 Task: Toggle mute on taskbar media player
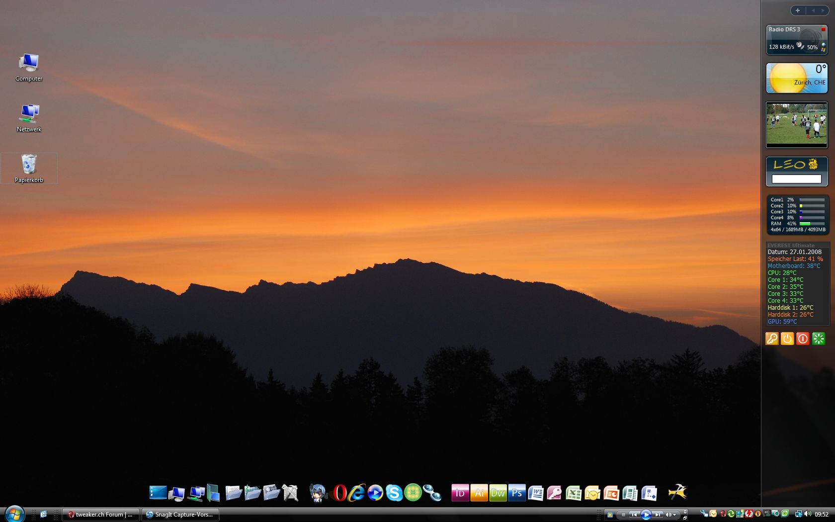pos(668,515)
